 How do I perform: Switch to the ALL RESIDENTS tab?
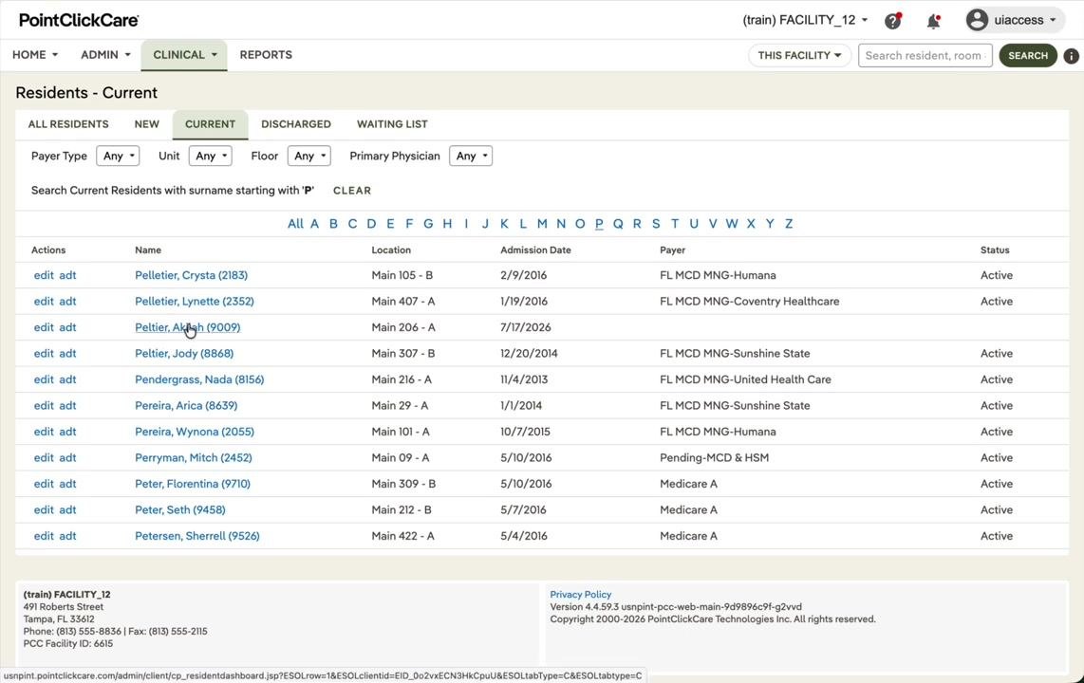(x=68, y=124)
